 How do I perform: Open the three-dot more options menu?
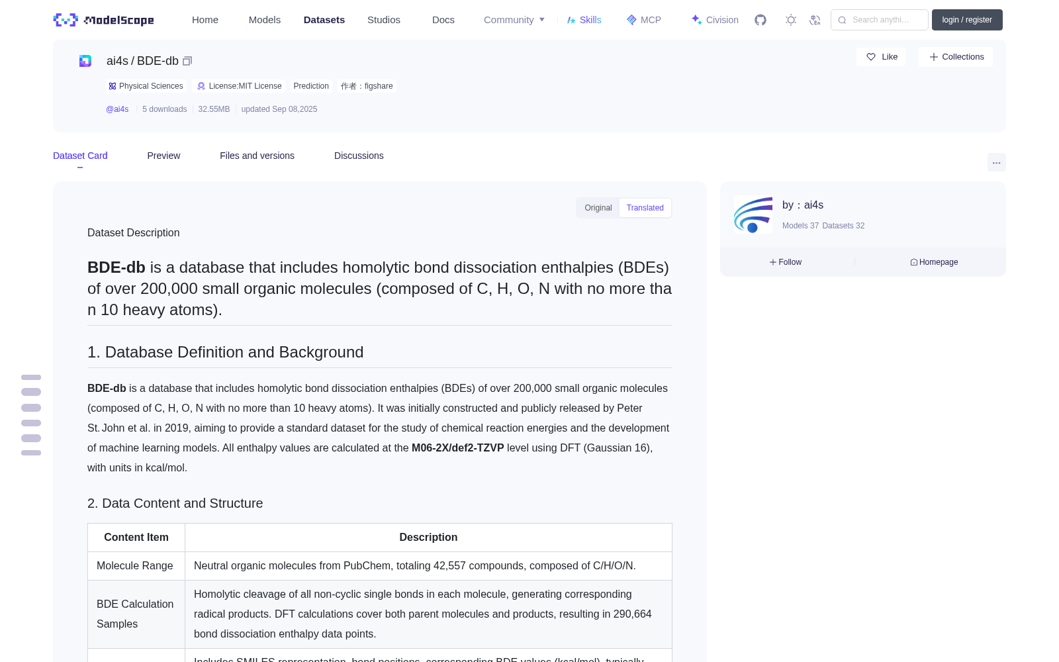996,162
